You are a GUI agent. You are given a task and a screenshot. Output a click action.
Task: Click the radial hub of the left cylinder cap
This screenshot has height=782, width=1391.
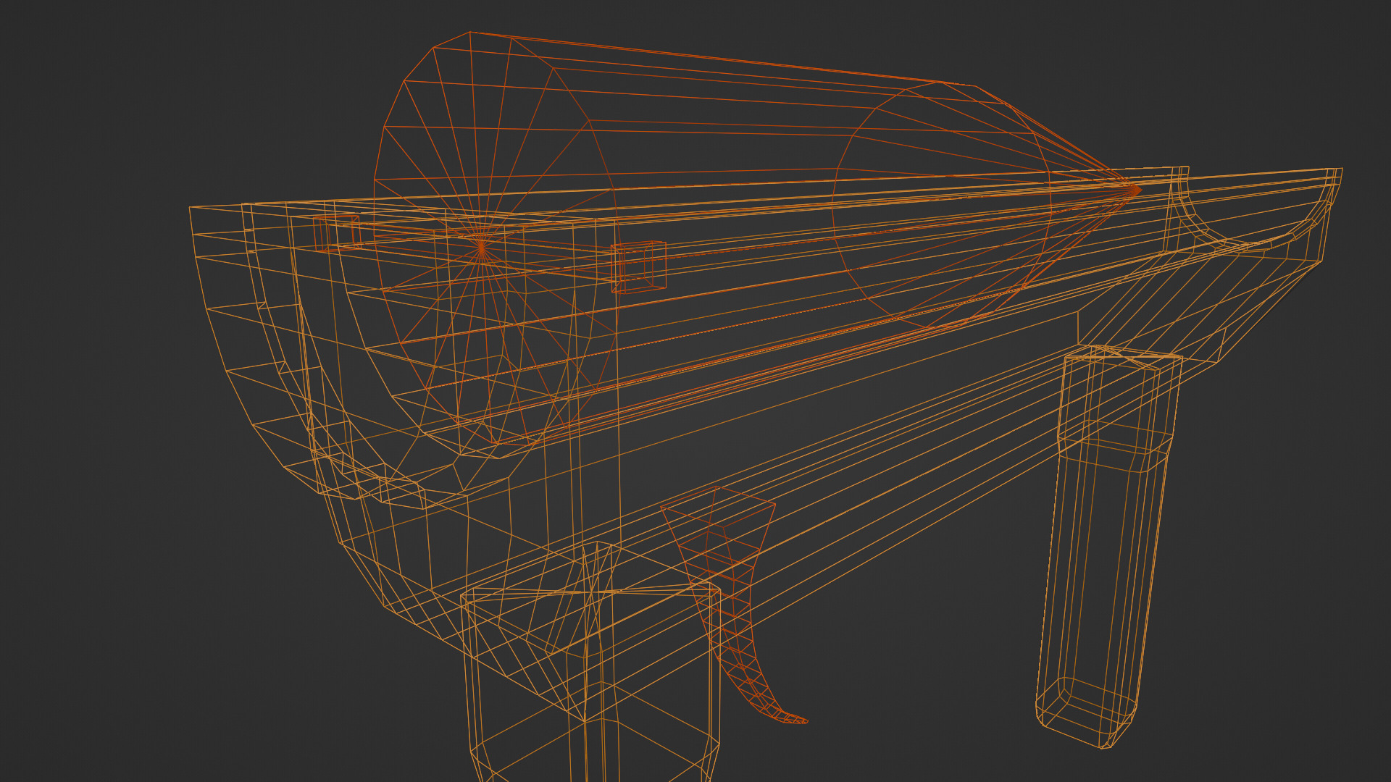(480, 247)
